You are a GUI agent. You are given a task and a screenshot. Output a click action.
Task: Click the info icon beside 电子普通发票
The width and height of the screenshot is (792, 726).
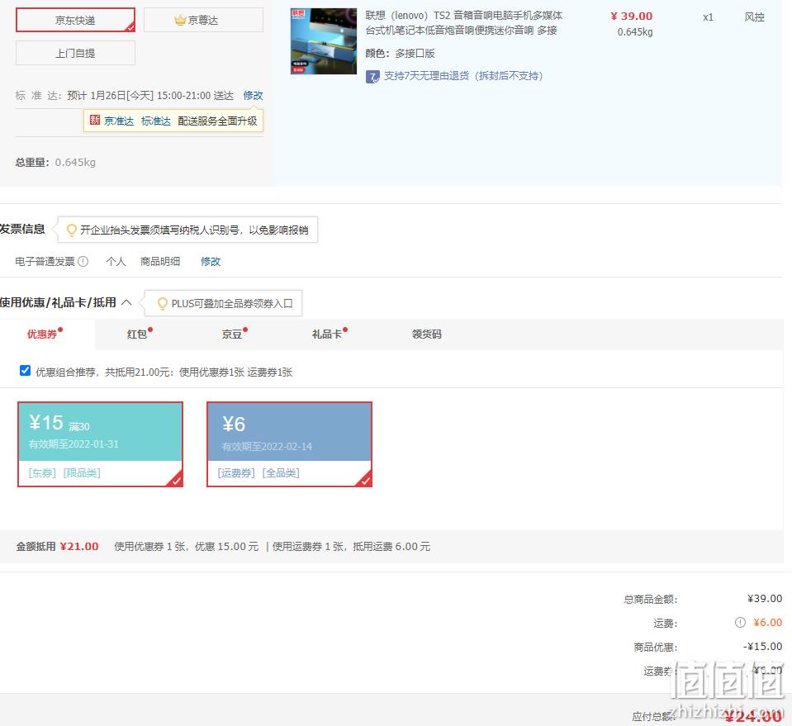[83, 262]
